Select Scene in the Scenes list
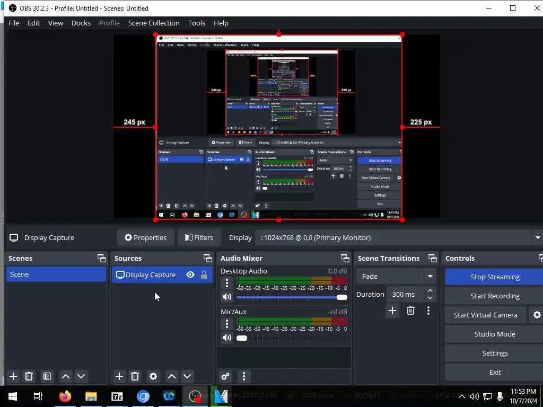The height and width of the screenshot is (407, 543). [x=56, y=274]
